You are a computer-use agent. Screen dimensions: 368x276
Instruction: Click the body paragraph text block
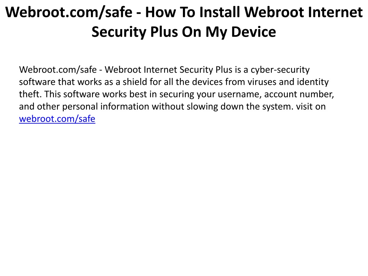[176, 94]
